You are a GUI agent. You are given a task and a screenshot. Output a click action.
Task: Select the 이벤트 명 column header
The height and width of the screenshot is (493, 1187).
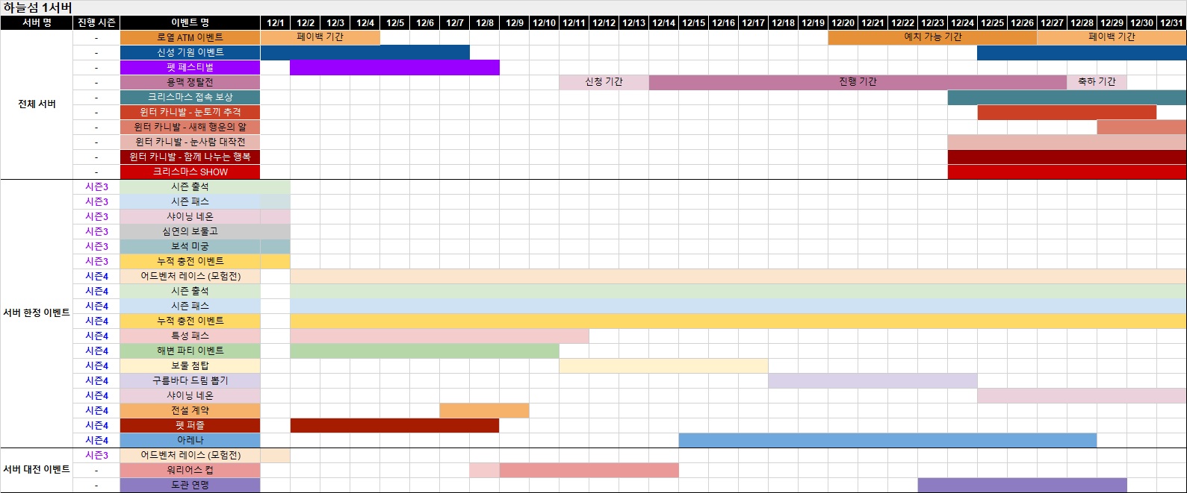[190, 23]
